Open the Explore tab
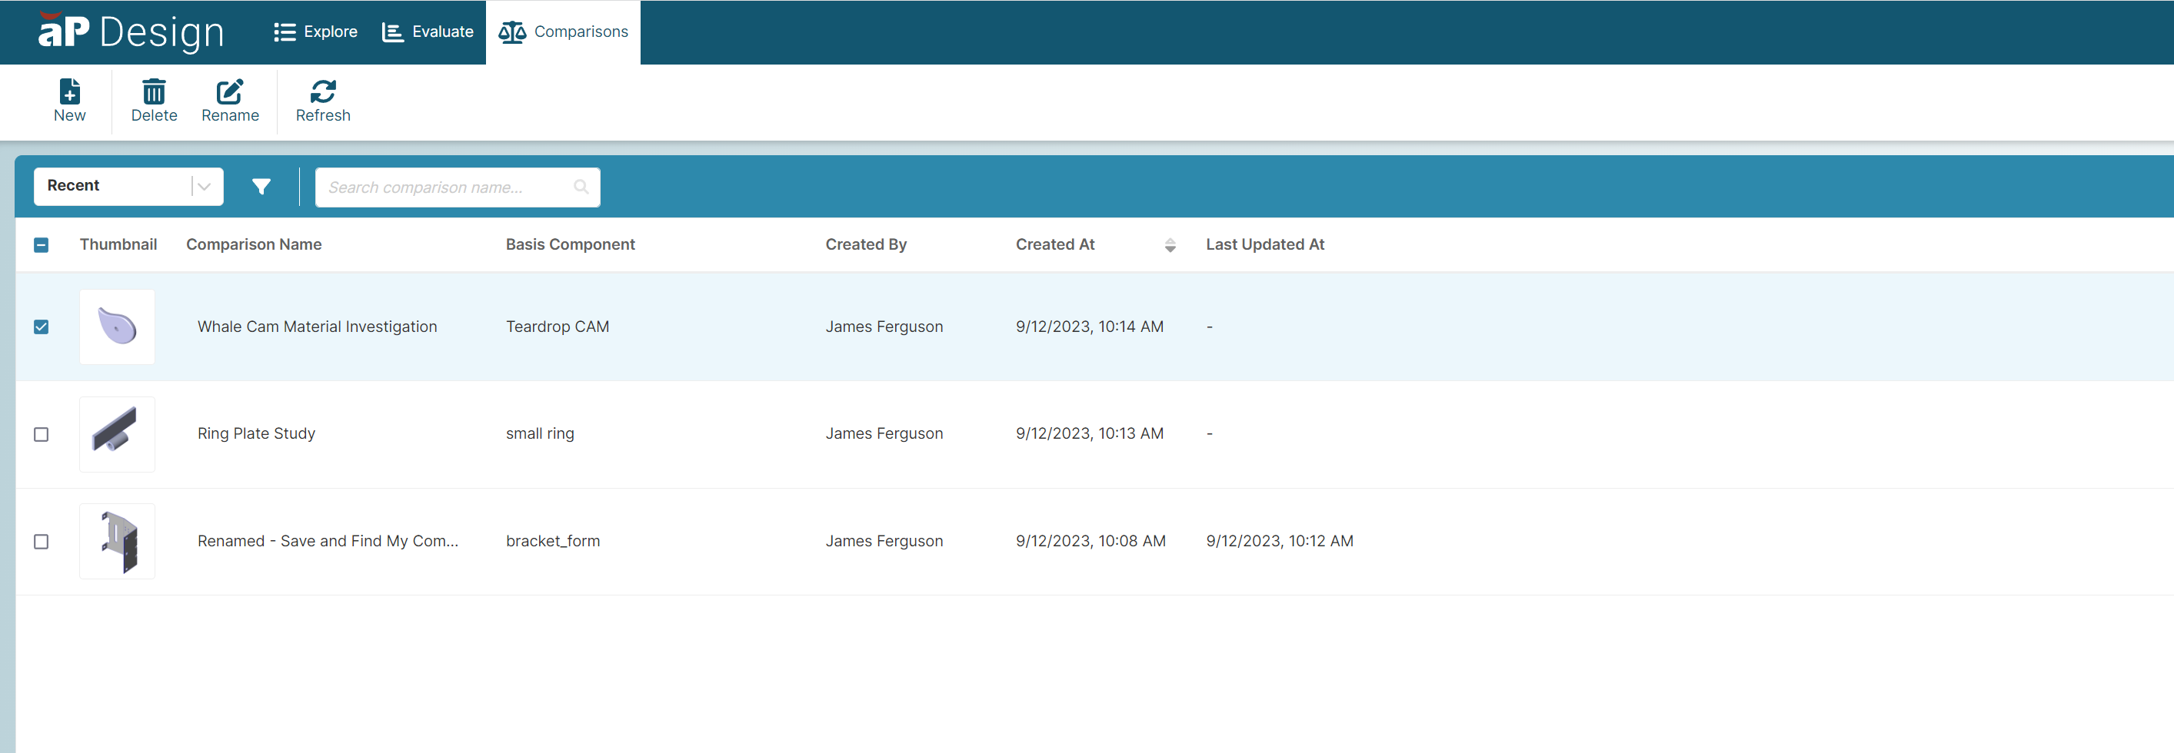 point(315,32)
